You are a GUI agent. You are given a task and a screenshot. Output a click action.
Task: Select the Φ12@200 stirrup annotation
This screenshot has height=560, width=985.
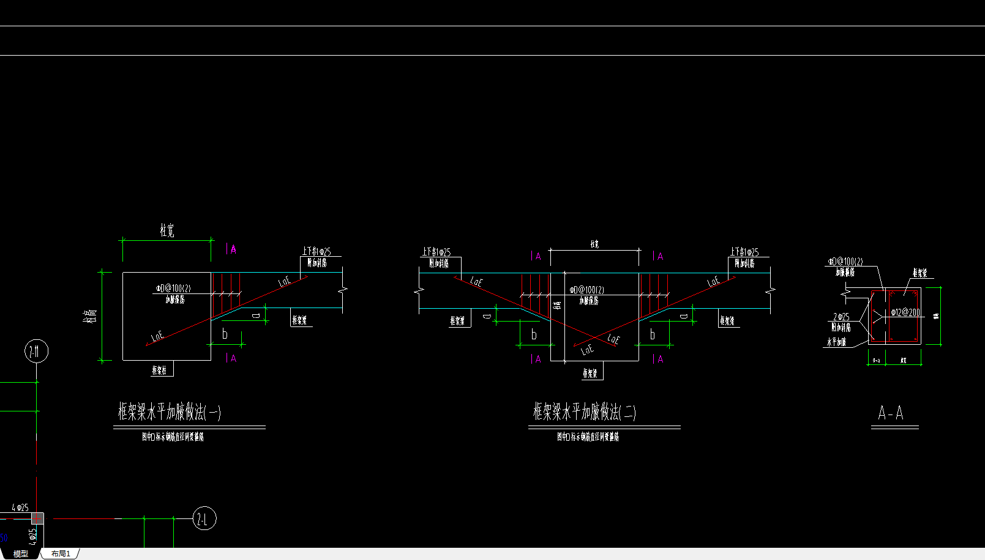pos(905,312)
